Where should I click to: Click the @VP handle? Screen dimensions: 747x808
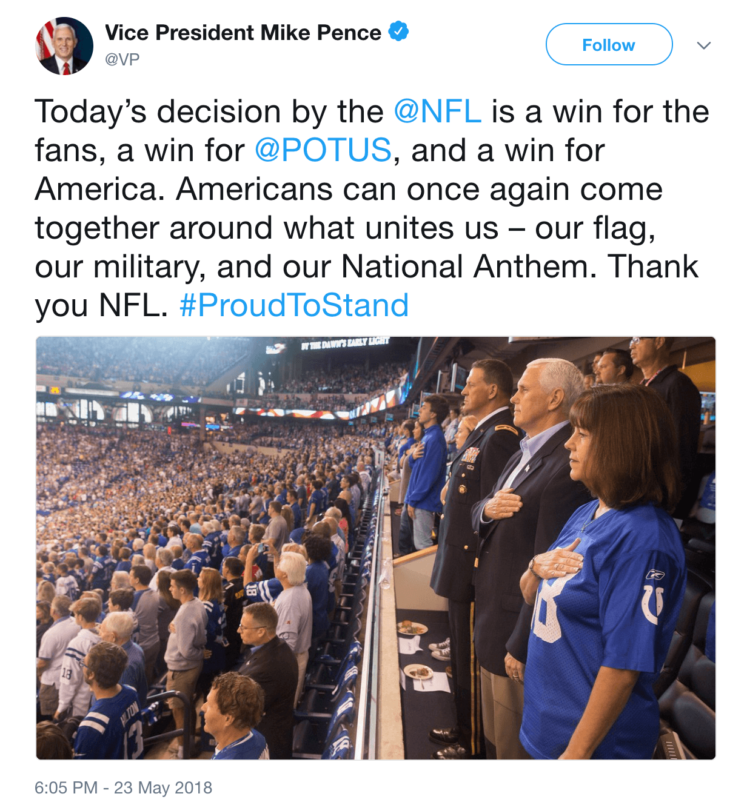[122, 59]
